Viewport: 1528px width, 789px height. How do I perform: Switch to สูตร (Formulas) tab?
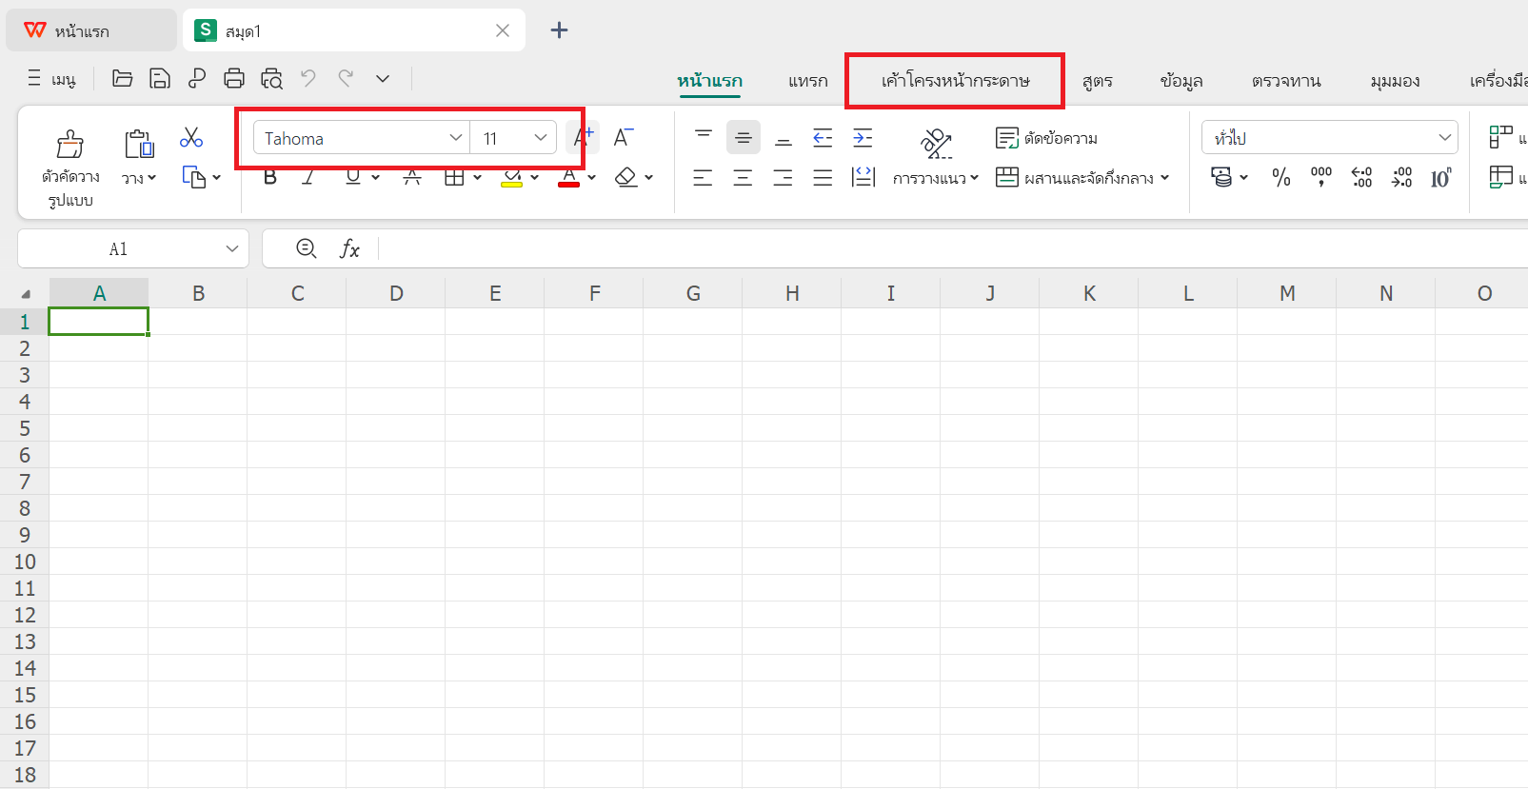point(1098,81)
